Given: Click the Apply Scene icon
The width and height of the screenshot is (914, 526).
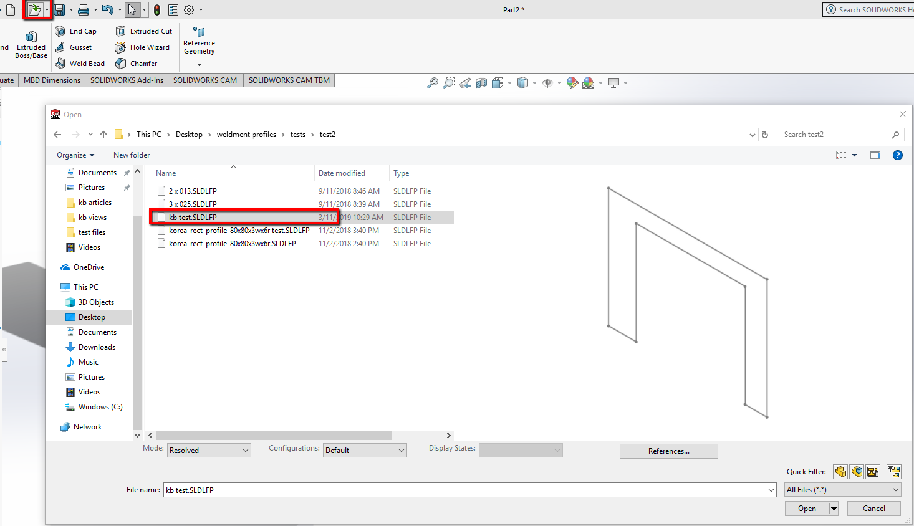Looking at the screenshot, I should click(x=589, y=83).
